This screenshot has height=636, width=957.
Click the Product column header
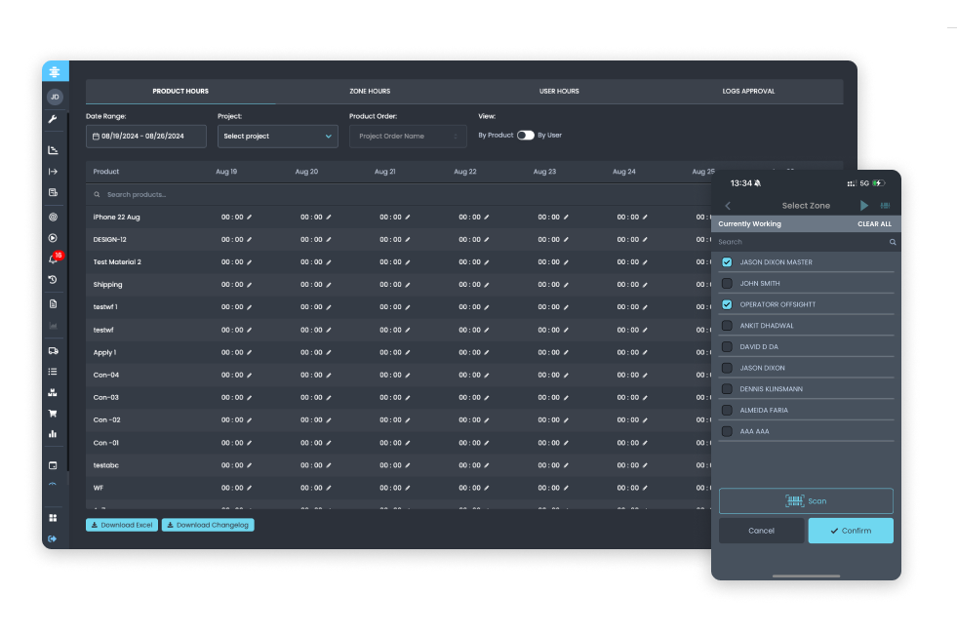click(x=106, y=172)
